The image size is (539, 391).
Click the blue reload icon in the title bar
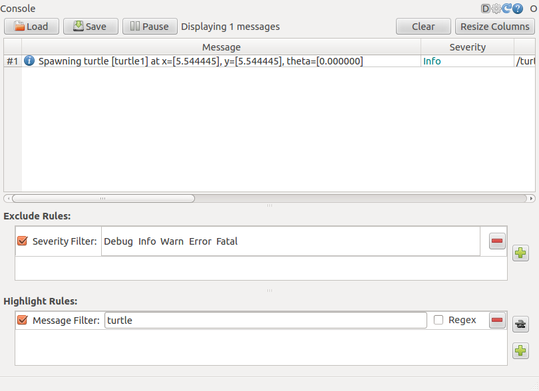pos(506,9)
